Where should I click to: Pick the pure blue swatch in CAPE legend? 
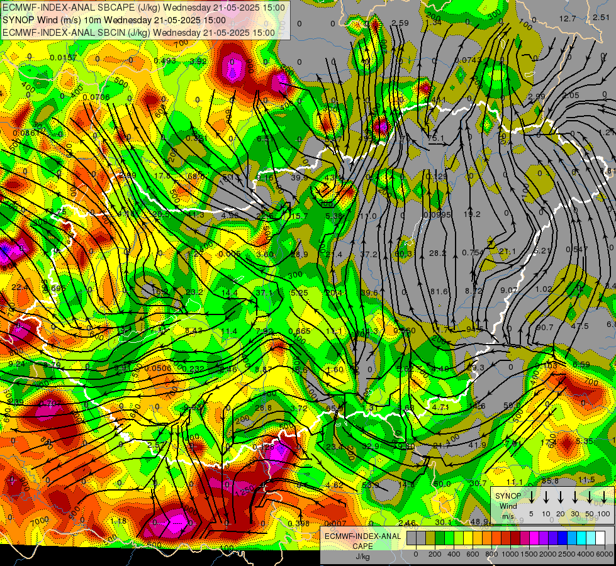pos(562,538)
